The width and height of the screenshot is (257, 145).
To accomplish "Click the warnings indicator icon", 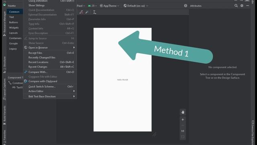I will tap(186, 6).
